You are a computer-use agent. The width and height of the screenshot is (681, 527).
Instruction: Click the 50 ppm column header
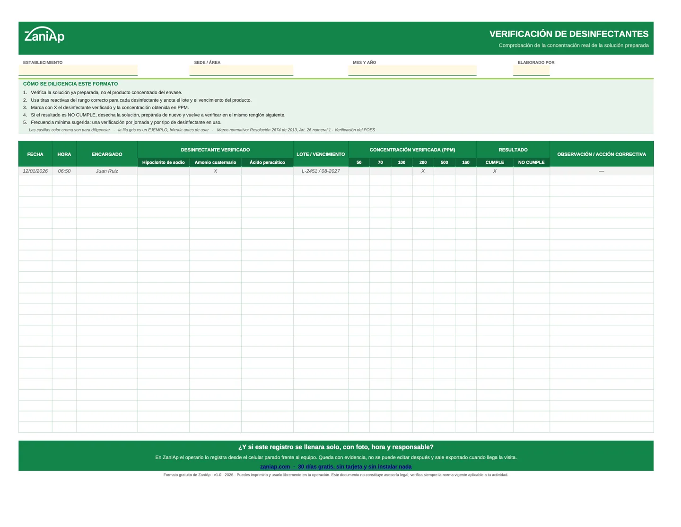359,162
